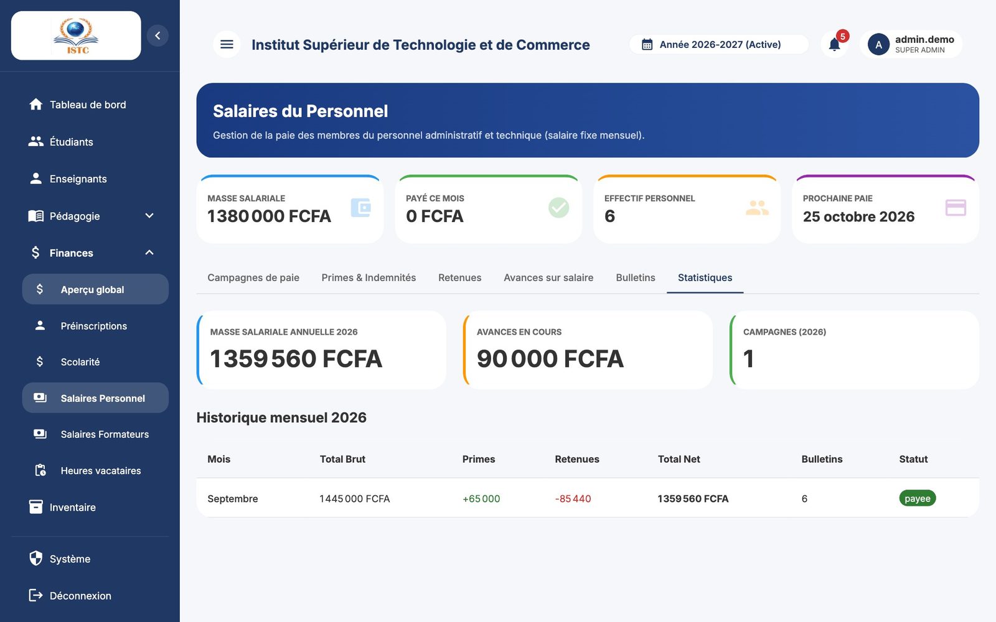The width and height of the screenshot is (996, 622).
Task: Go to Préinscriptions
Action: (95, 326)
